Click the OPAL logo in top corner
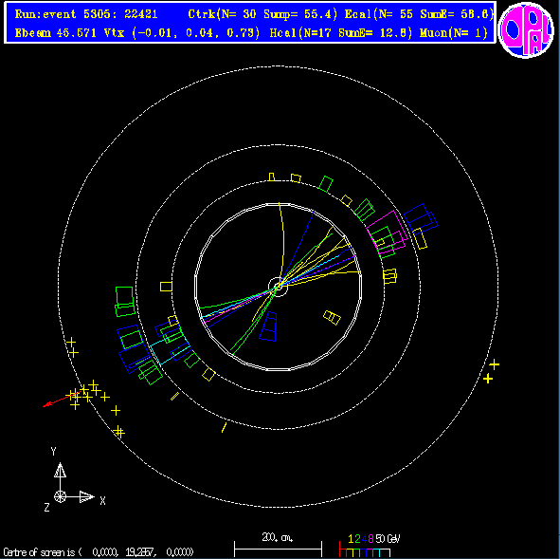Image resolution: width=560 pixels, height=559 pixels. [x=526, y=29]
